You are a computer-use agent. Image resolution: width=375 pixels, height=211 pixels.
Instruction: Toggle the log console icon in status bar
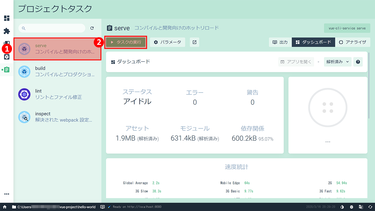coord(103,207)
